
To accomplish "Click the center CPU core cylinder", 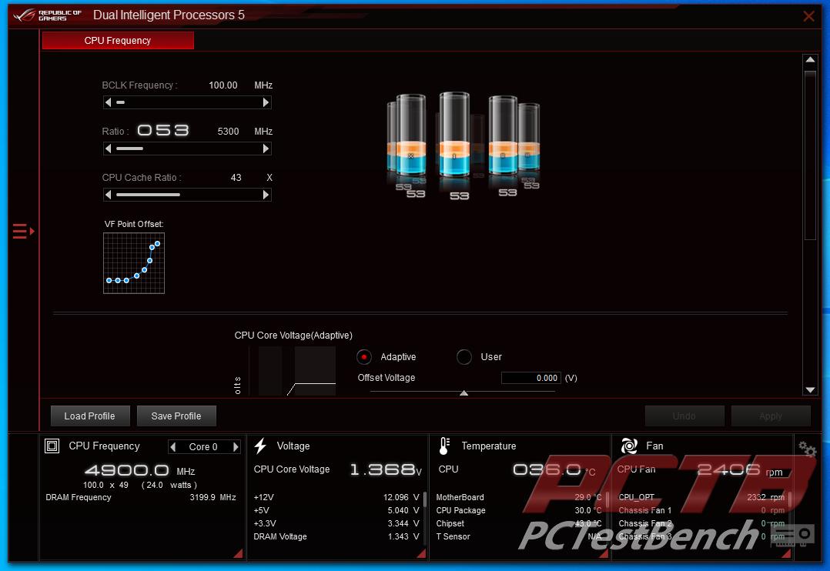I will [454, 135].
